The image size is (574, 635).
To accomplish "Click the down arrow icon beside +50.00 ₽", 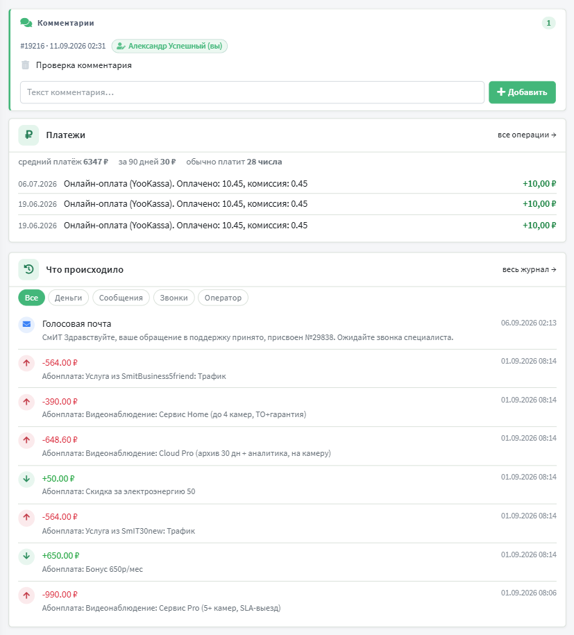I will (26, 479).
